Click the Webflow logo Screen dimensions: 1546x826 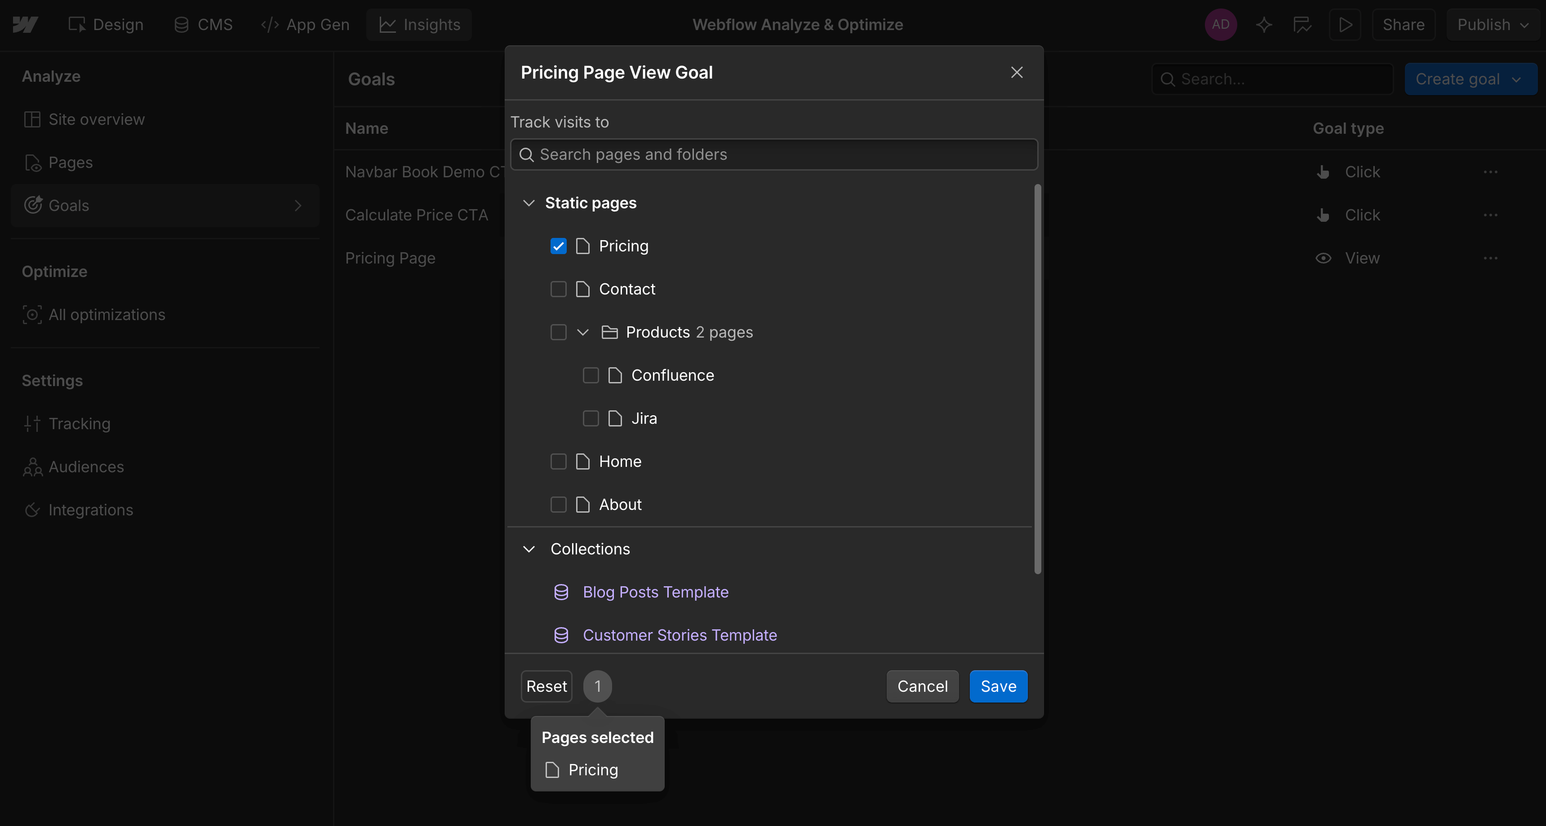pyautogui.click(x=26, y=25)
